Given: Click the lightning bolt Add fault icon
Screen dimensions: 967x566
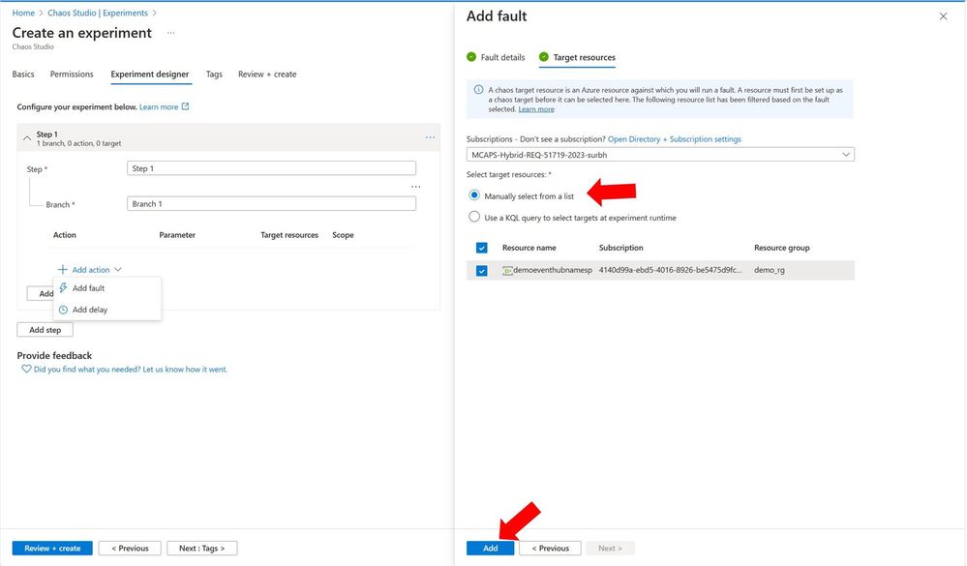Looking at the screenshot, I should click(63, 288).
